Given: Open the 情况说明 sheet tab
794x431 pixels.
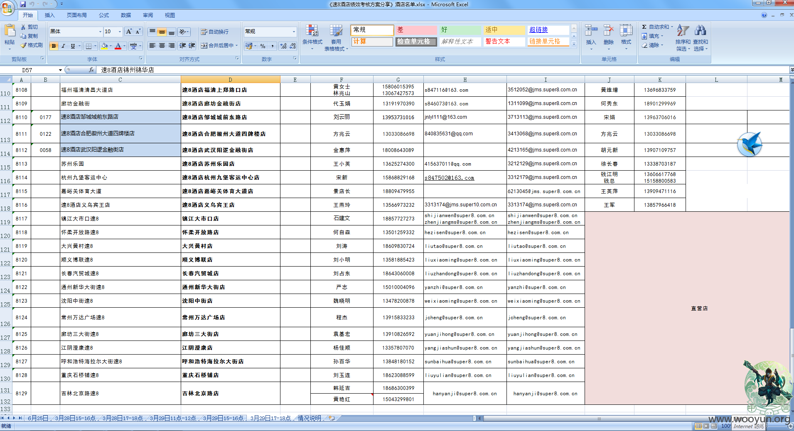Looking at the screenshot, I should [x=310, y=418].
